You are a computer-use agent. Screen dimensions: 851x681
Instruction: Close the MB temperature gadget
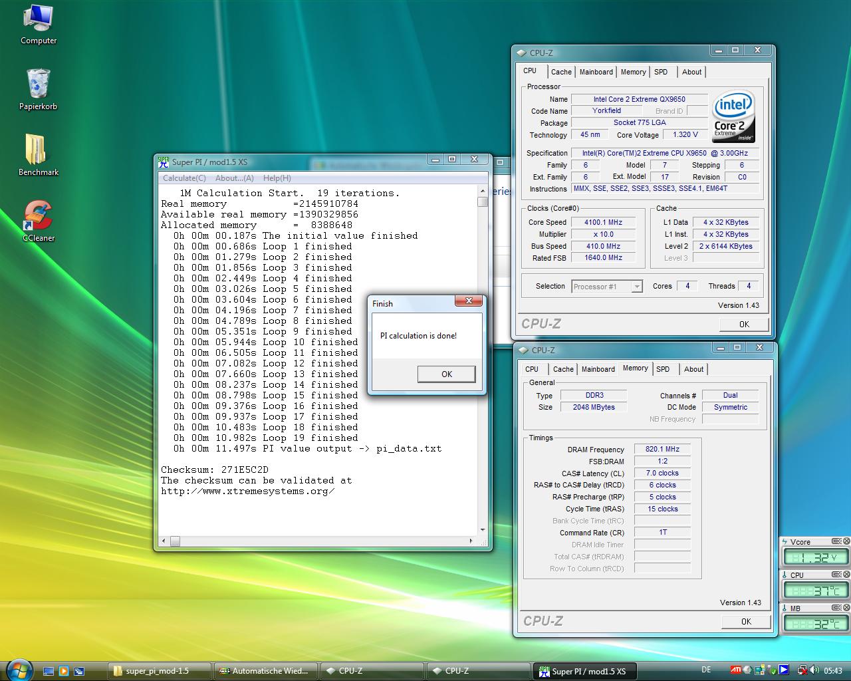[846, 607]
